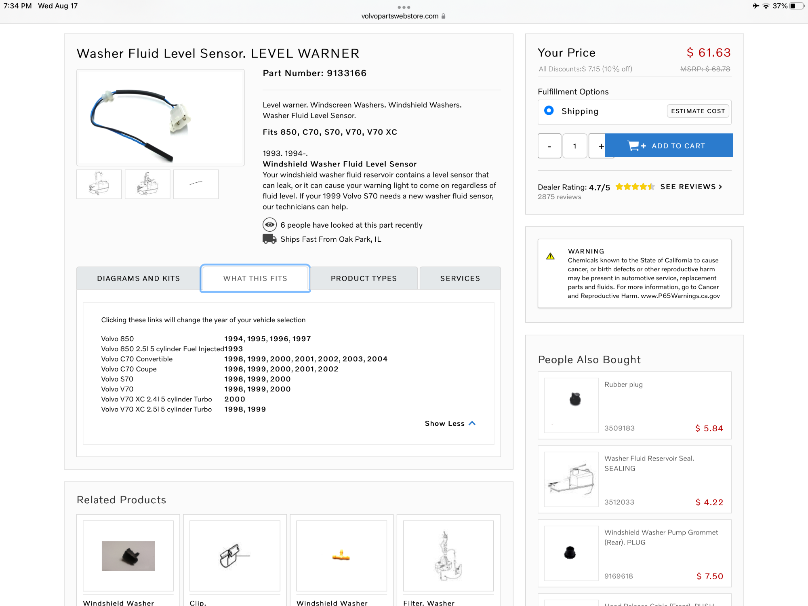This screenshot has width=808, height=606.
Task: Click the Estimate Cost button
Action: (698, 111)
